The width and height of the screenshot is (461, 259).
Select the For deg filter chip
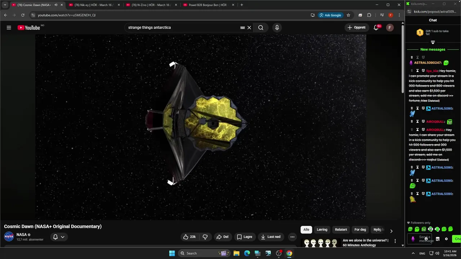click(x=360, y=230)
